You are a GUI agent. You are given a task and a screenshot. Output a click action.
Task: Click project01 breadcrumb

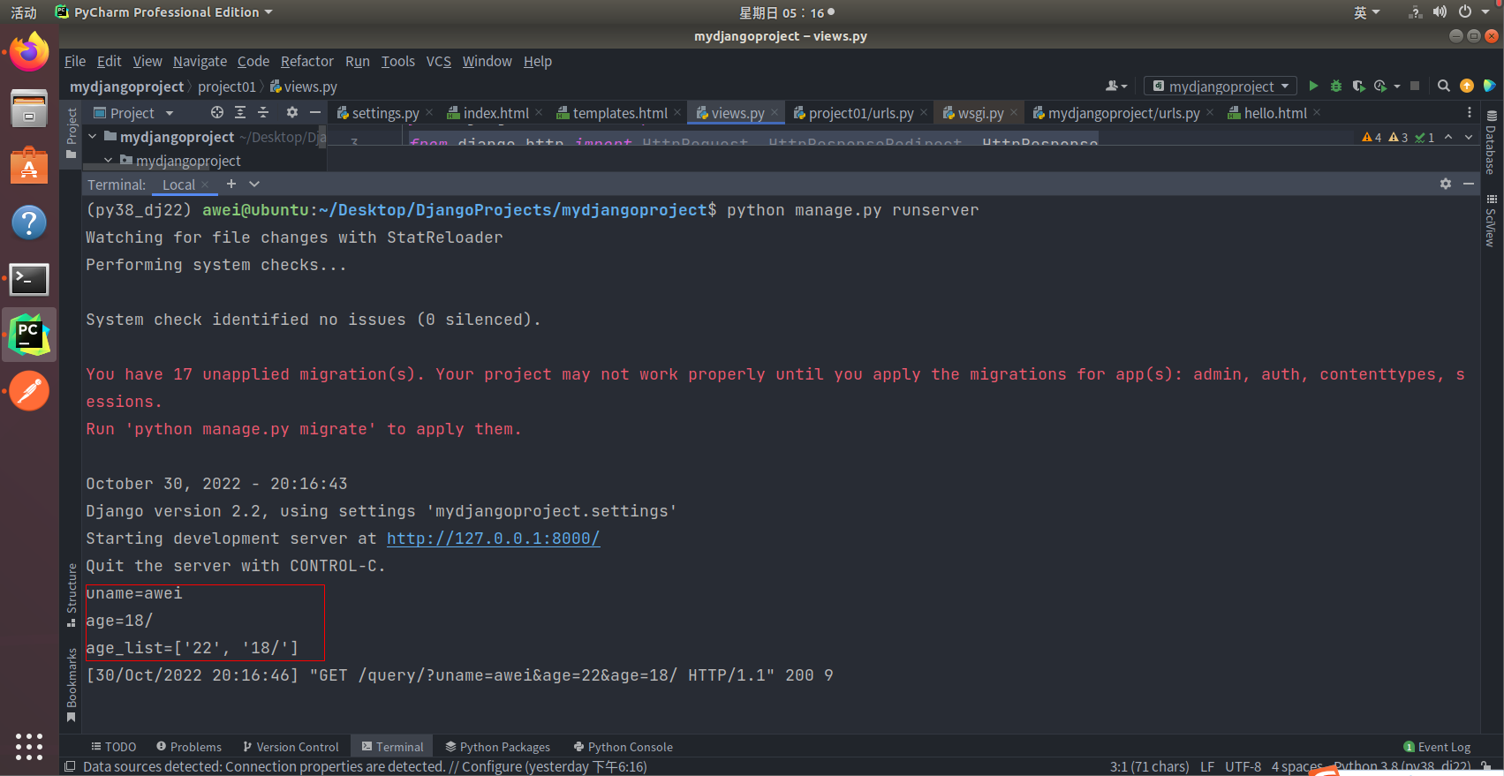[227, 87]
